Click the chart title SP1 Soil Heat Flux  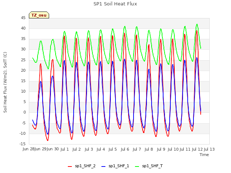point(115,4)
